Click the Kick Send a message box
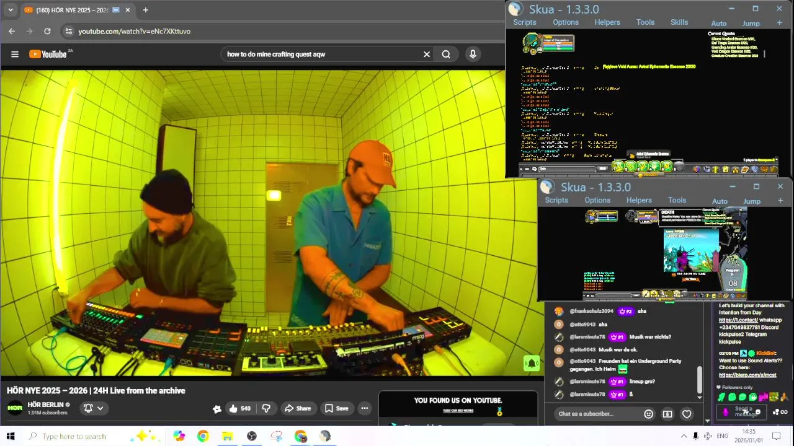Image resolution: width=794 pixels, height=446 pixels. tap(741, 412)
